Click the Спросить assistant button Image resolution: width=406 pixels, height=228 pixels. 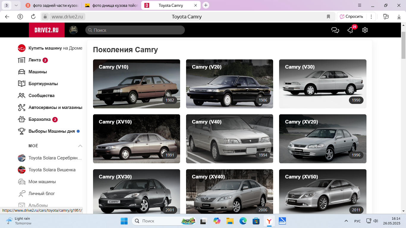tap(351, 17)
